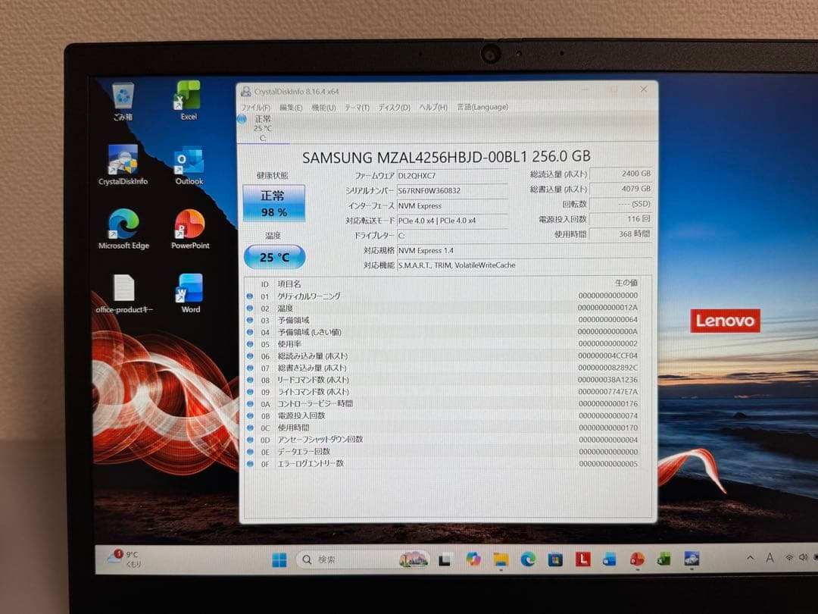Open File Explorer from the taskbar
Image resolution: width=818 pixels, height=614 pixels.
(x=501, y=559)
